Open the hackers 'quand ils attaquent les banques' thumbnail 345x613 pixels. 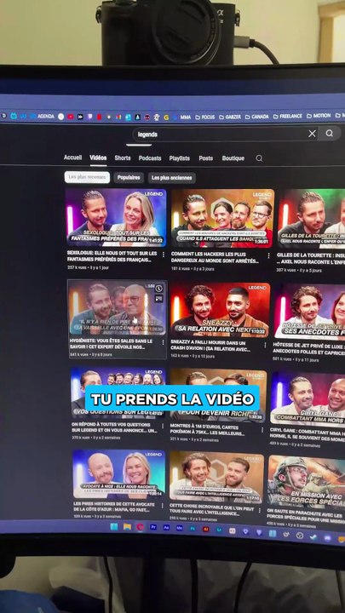coord(222,219)
